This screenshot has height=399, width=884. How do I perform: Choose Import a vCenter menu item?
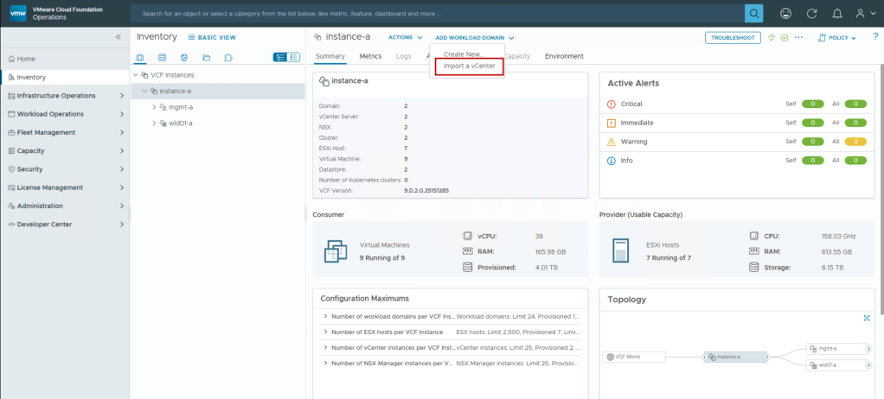(x=469, y=66)
